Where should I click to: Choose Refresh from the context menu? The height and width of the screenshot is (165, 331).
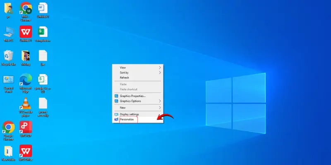click(x=138, y=78)
